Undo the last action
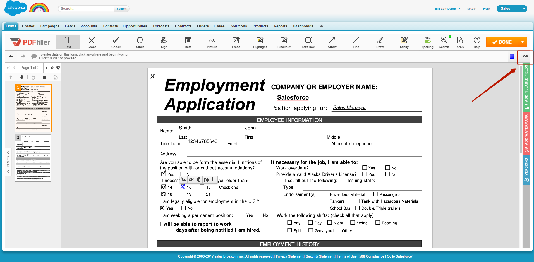The width and height of the screenshot is (534, 262). [11, 56]
